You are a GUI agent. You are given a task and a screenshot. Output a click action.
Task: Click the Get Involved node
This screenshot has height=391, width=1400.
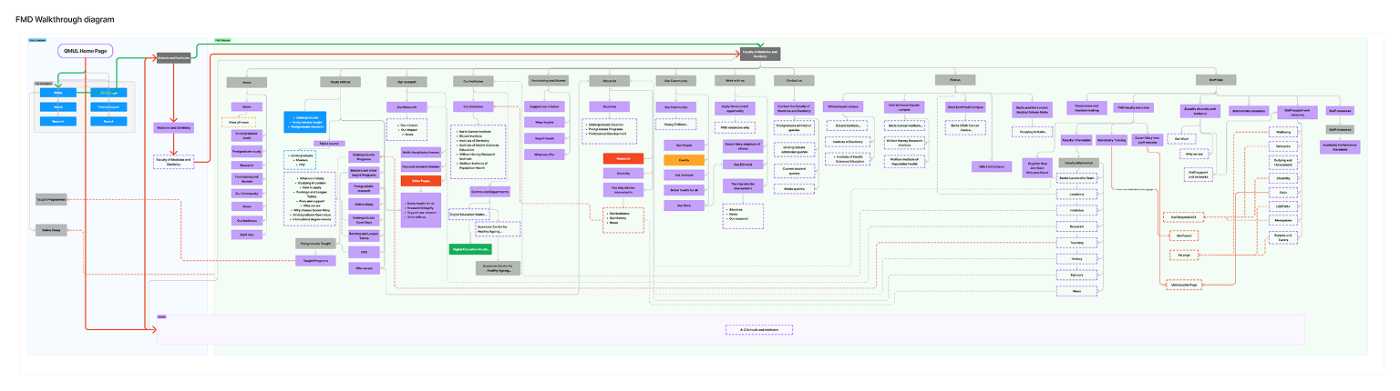pyautogui.click(x=683, y=175)
